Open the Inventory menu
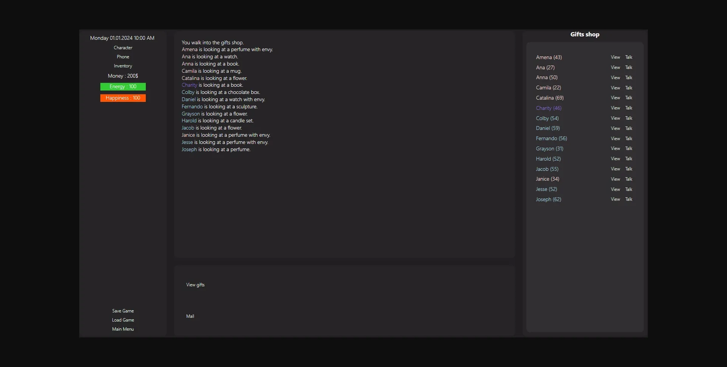Screen dimensions: 727x367 (x=123, y=66)
